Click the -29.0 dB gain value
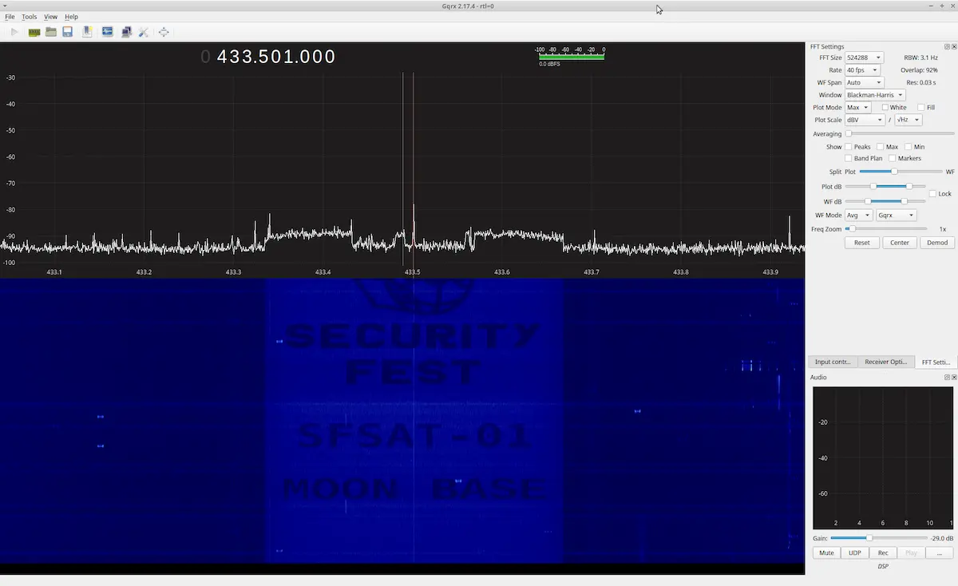Screen dimensions: 958x586 pyautogui.click(x=942, y=538)
